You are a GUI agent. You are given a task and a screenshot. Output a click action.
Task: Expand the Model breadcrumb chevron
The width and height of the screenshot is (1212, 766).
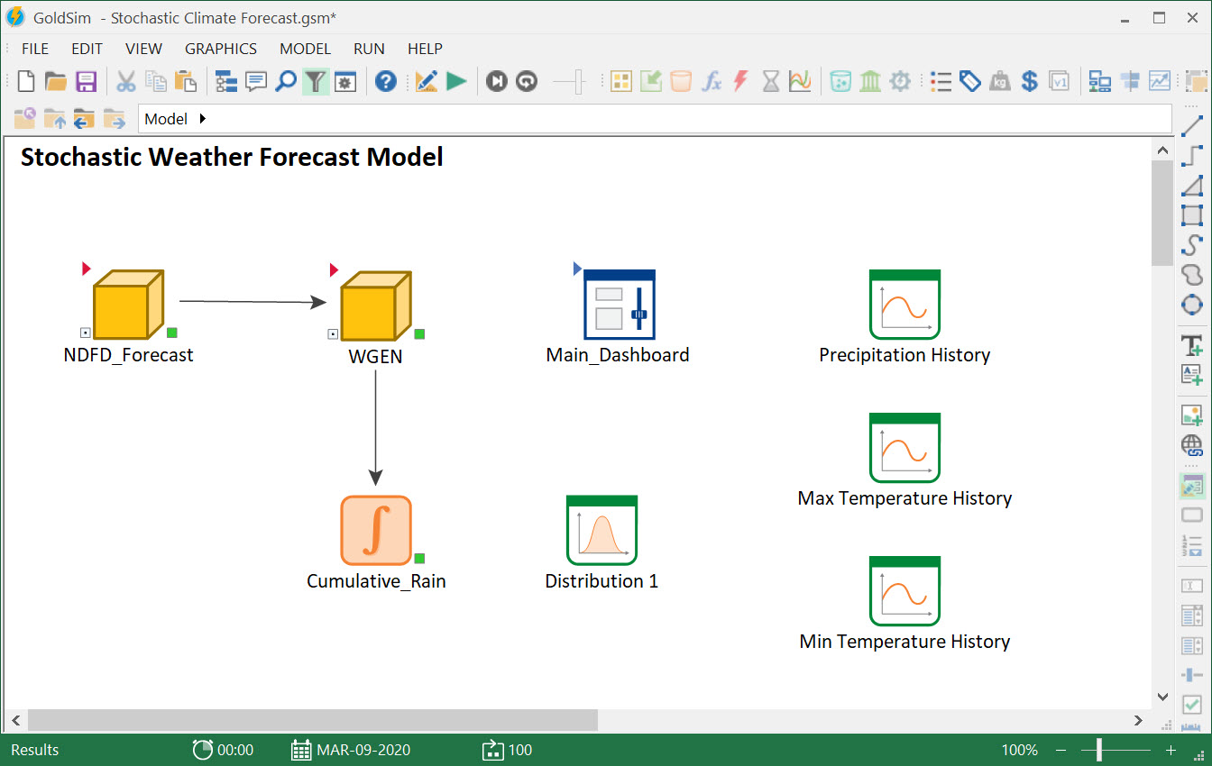tap(202, 118)
